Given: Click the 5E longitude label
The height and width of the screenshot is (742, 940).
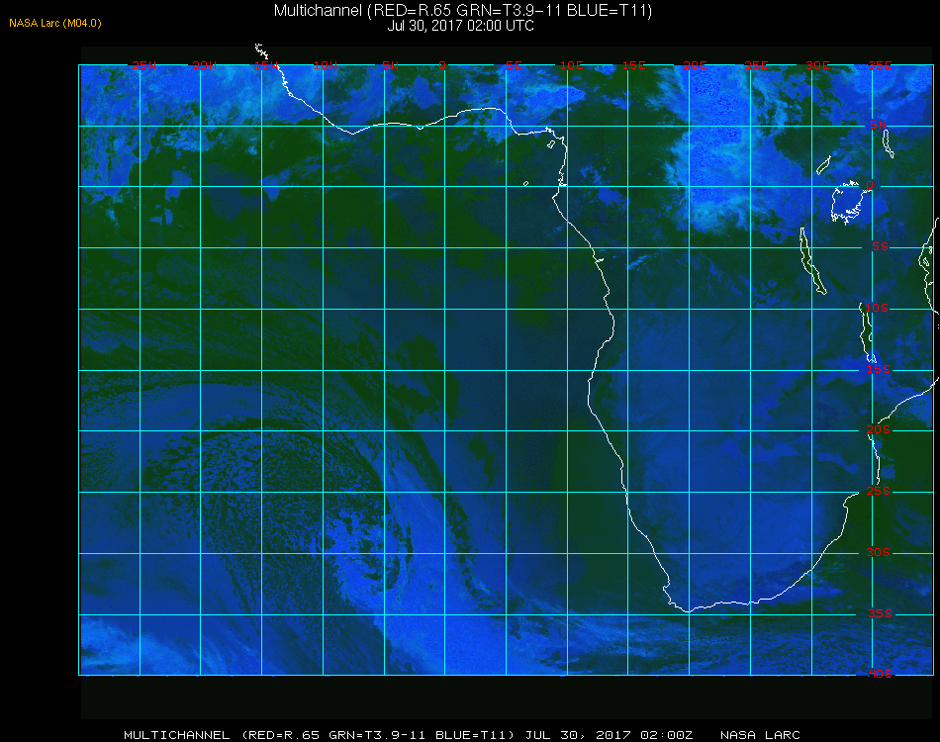Looking at the screenshot, I should 514,65.
